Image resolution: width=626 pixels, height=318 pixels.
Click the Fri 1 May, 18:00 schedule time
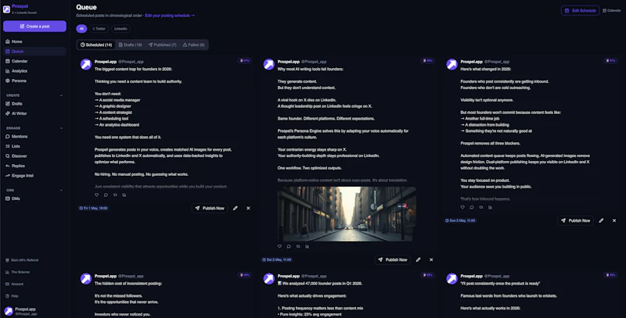[93, 208]
